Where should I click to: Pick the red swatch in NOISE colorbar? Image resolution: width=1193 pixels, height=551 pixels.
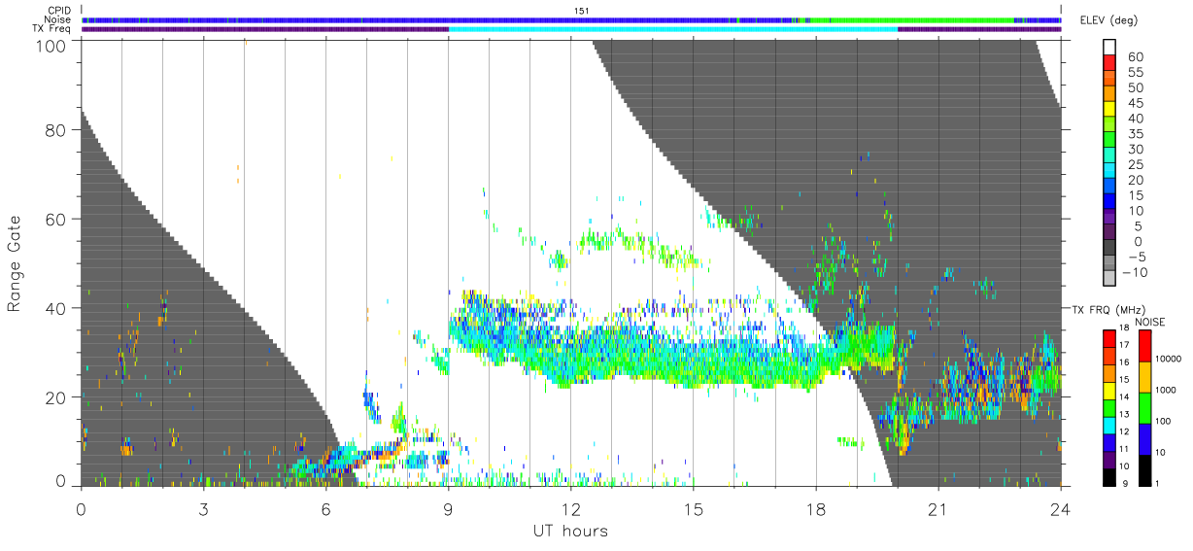click(1143, 346)
